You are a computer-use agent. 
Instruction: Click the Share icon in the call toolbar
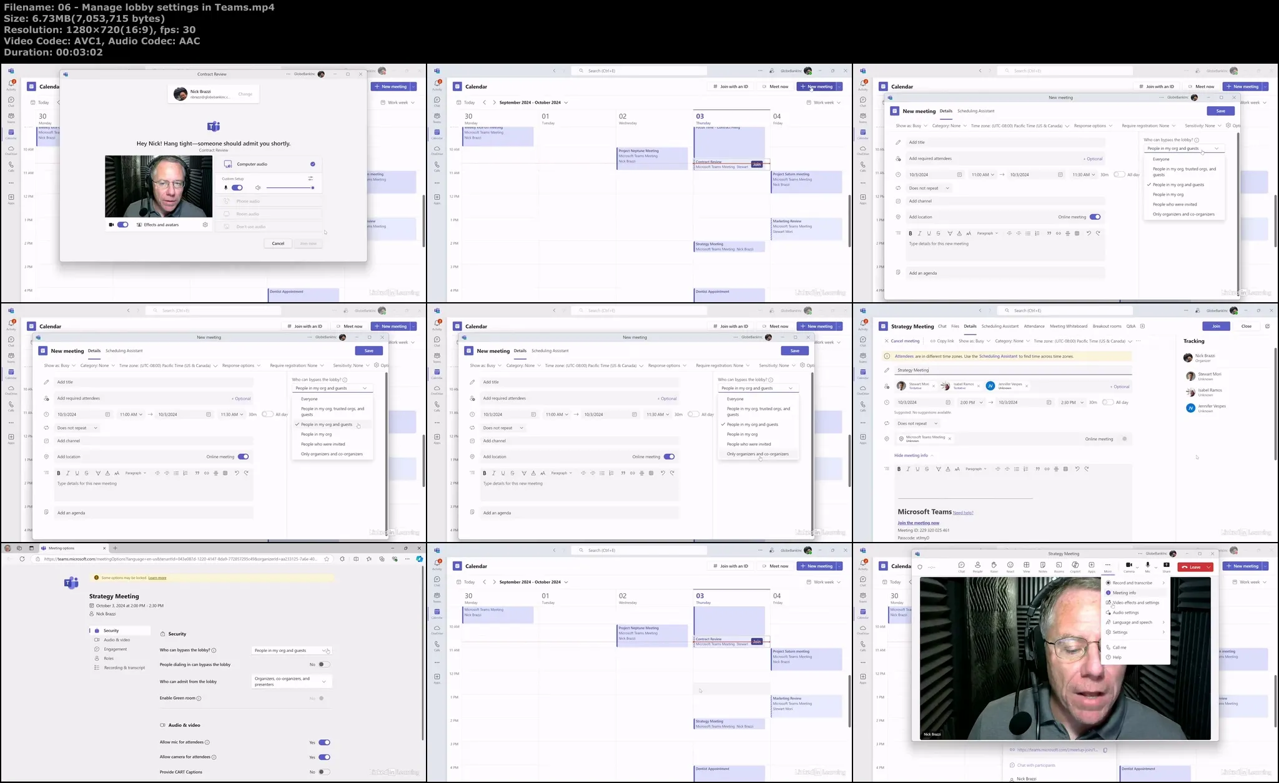pyautogui.click(x=1166, y=566)
